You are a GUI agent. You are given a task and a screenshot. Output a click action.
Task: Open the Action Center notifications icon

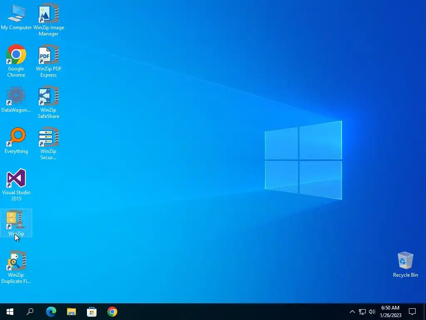point(412,312)
